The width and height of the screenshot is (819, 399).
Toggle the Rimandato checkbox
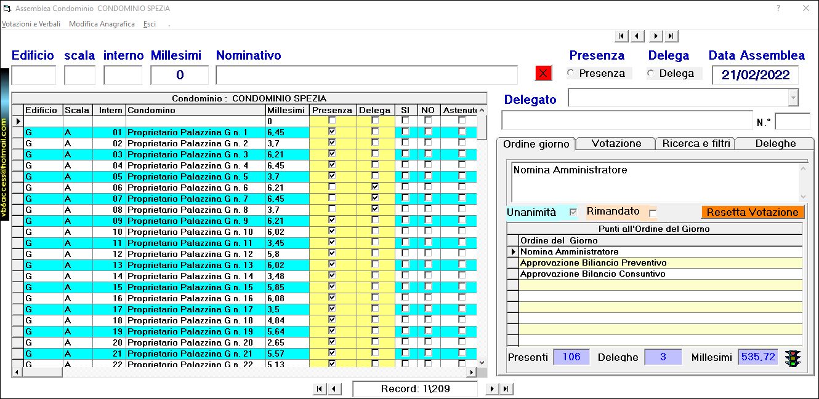pyautogui.click(x=653, y=213)
